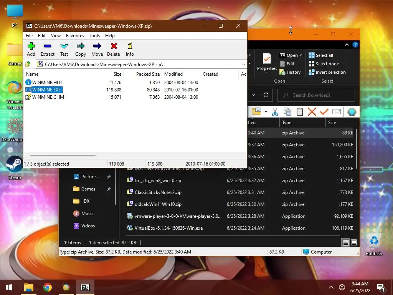
Task: Open the Tools menu in 7-Zip
Action: pyautogui.click(x=94, y=36)
